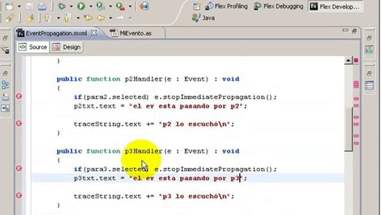The height and width of the screenshot is (215, 382).
Task: Click the toolbar icon after External Tools dropdown
Action: [144, 6]
